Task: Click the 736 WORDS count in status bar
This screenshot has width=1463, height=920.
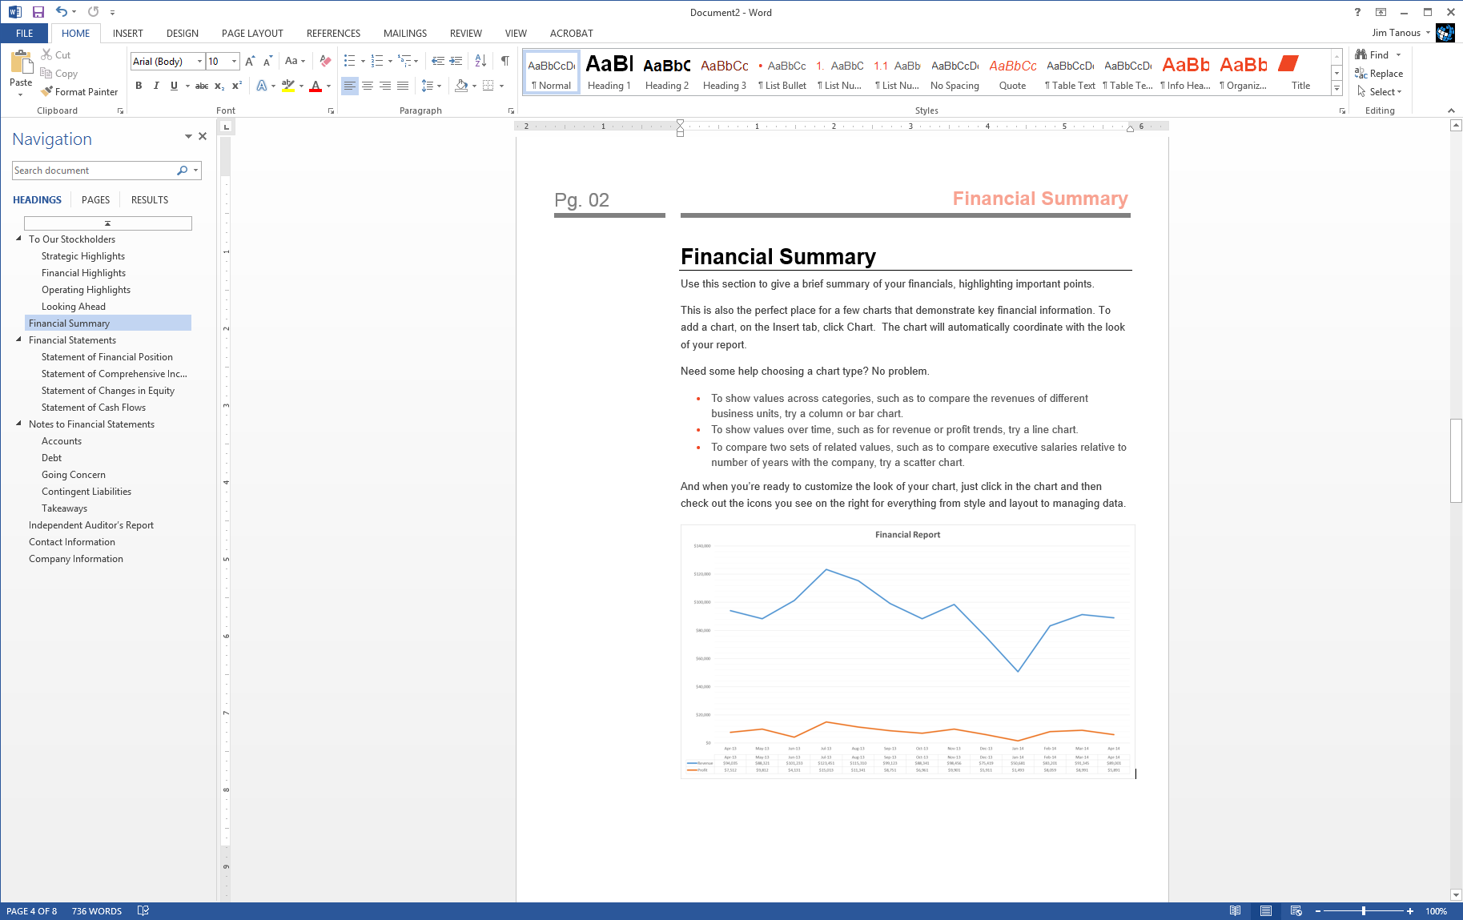Action: (97, 911)
